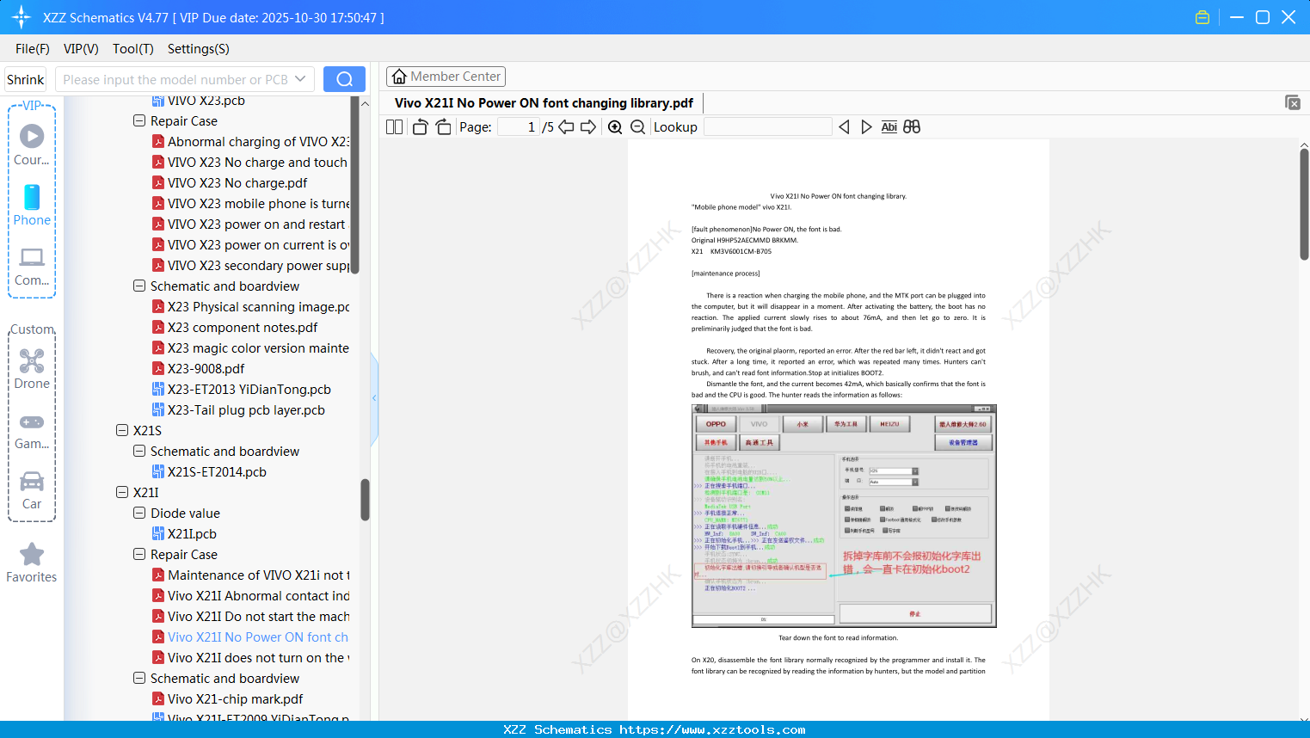Rotate the PDF page clockwise

(x=443, y=126)
